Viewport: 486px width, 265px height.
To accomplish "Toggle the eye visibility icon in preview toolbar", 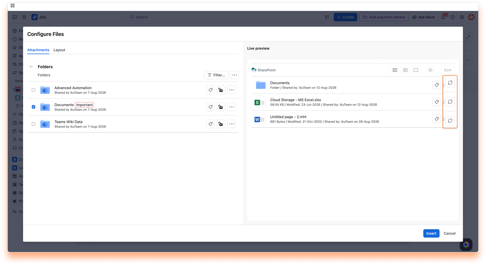I will tap(430, 70).
